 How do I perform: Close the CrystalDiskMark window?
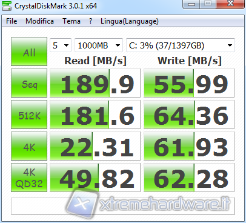(x=230, y=4)
